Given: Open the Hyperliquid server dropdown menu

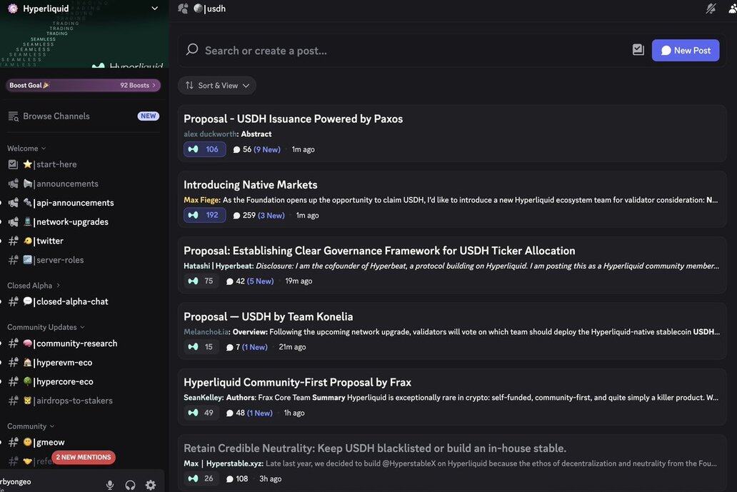Looking at the screenshot, I should [154, 9].
